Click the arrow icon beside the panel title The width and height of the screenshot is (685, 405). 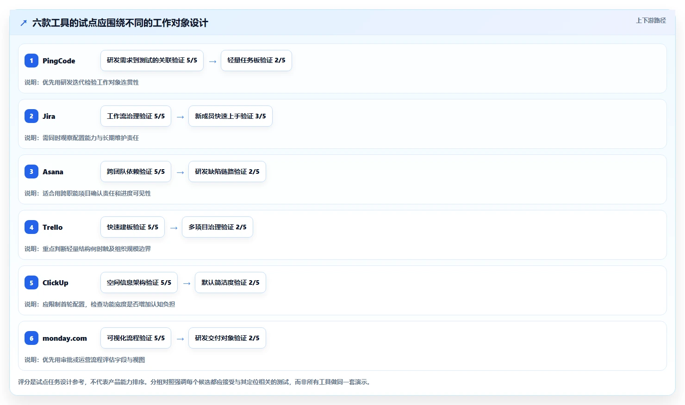point(24,23)
